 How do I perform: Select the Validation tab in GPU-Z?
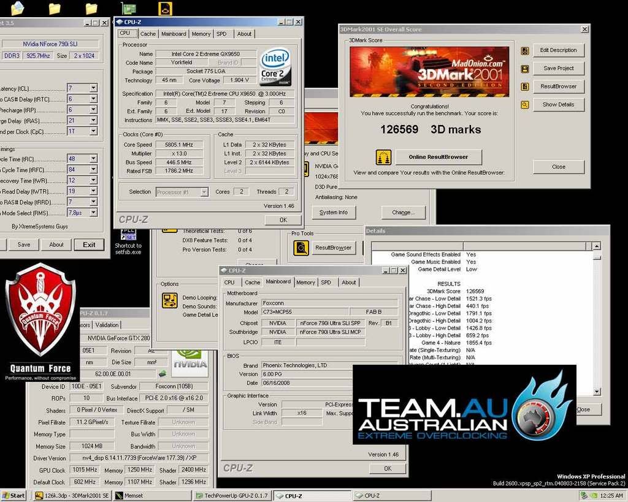click(x=107, y=325)
